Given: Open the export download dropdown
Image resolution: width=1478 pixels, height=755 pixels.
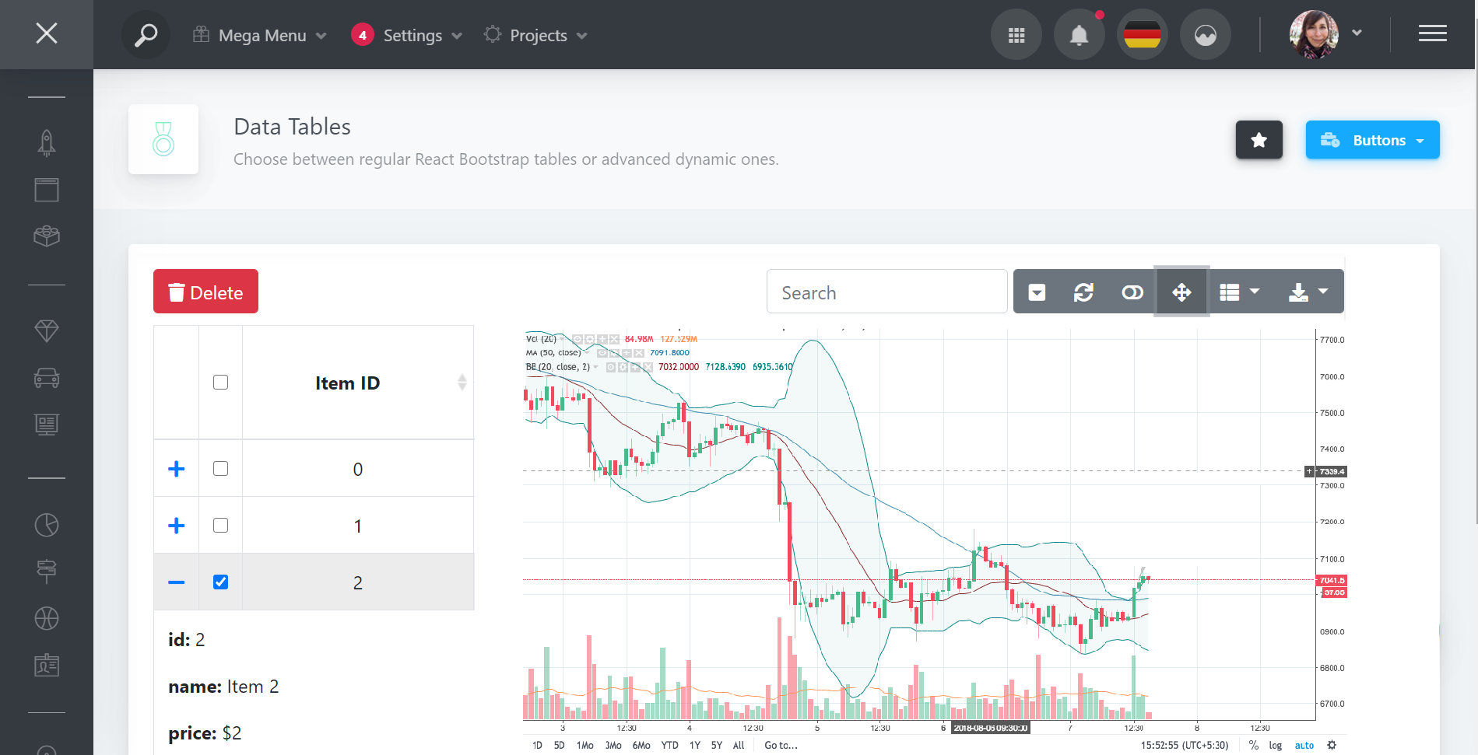Looking at the screenshot, I should [x=1308, y=292].
